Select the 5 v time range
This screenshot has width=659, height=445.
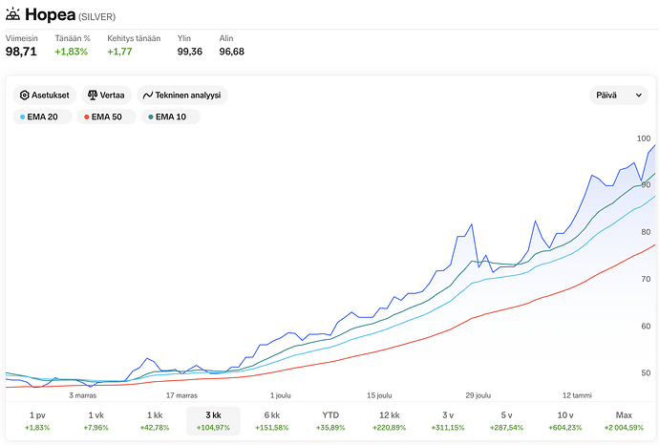pyautogui.click(x=506, y=421)
